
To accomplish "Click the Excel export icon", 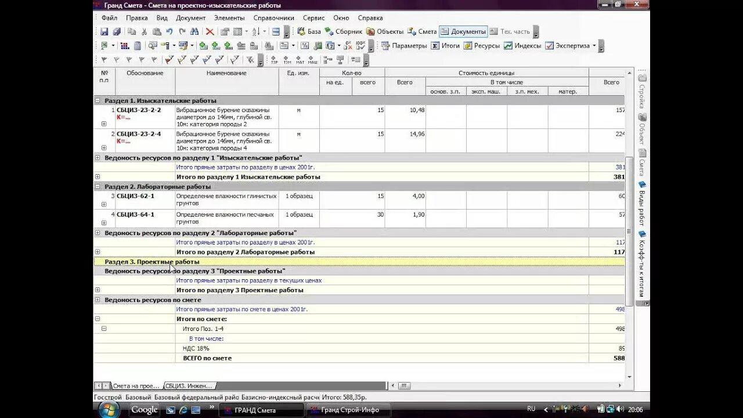I will 104,45.
